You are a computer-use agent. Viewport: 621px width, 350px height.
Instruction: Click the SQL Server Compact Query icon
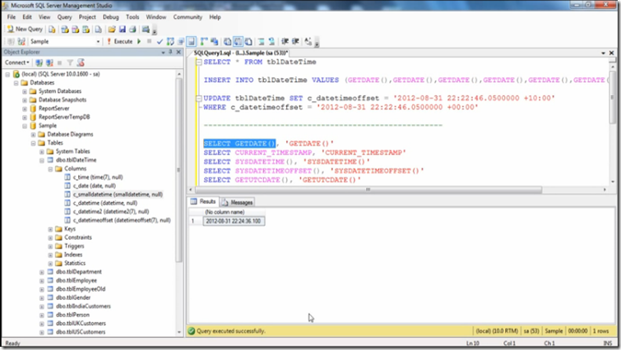[x=98, y=30]
